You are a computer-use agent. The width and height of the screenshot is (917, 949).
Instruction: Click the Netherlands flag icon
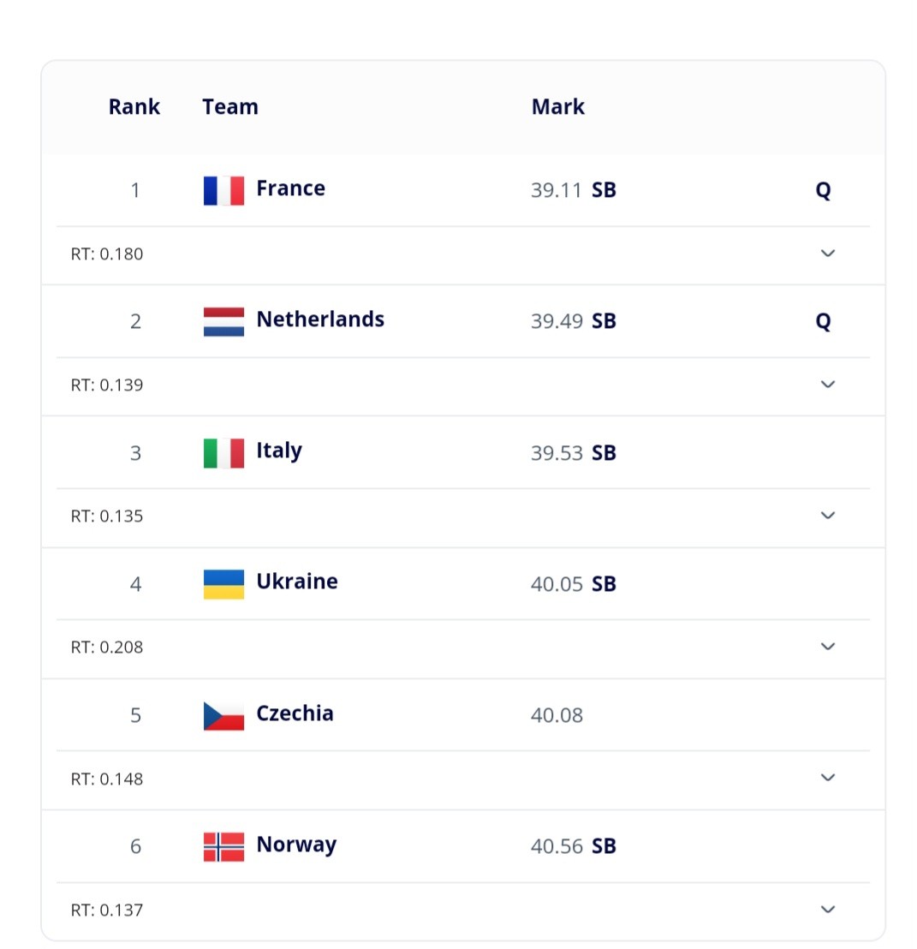point(223,321)
